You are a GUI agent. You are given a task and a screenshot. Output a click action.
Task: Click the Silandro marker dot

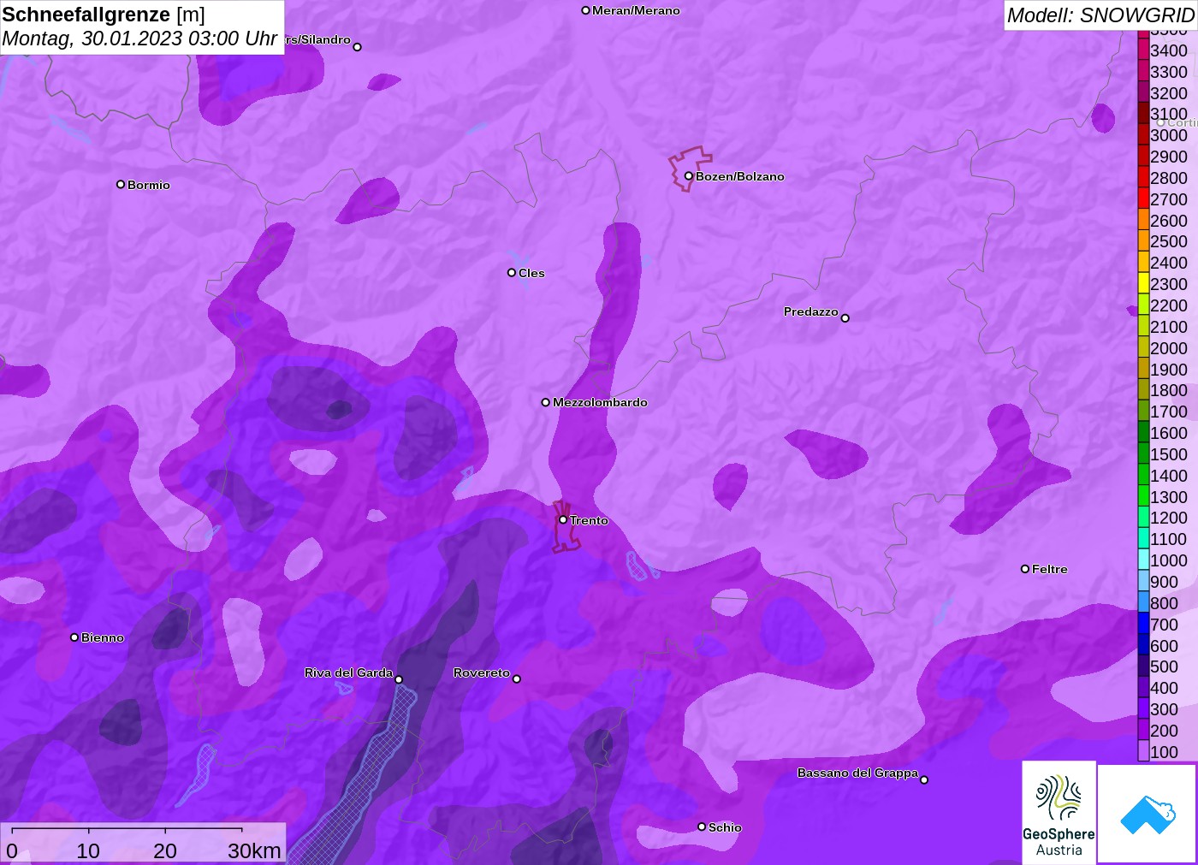(x=358, y=47)
